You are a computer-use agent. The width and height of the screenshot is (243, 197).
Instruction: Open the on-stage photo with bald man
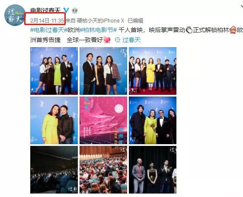coord(153,170)
